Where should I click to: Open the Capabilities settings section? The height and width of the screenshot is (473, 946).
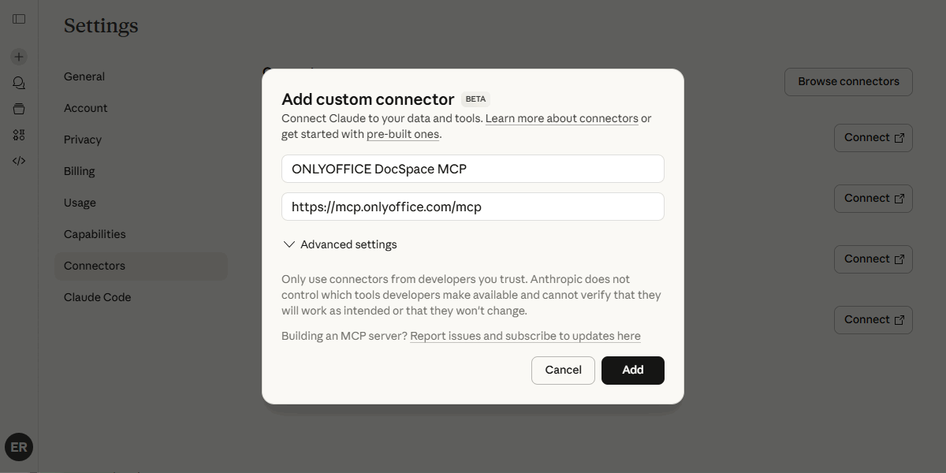click(95, 234)
